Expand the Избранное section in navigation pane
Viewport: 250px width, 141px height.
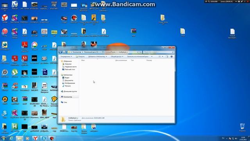coord(66,61)
